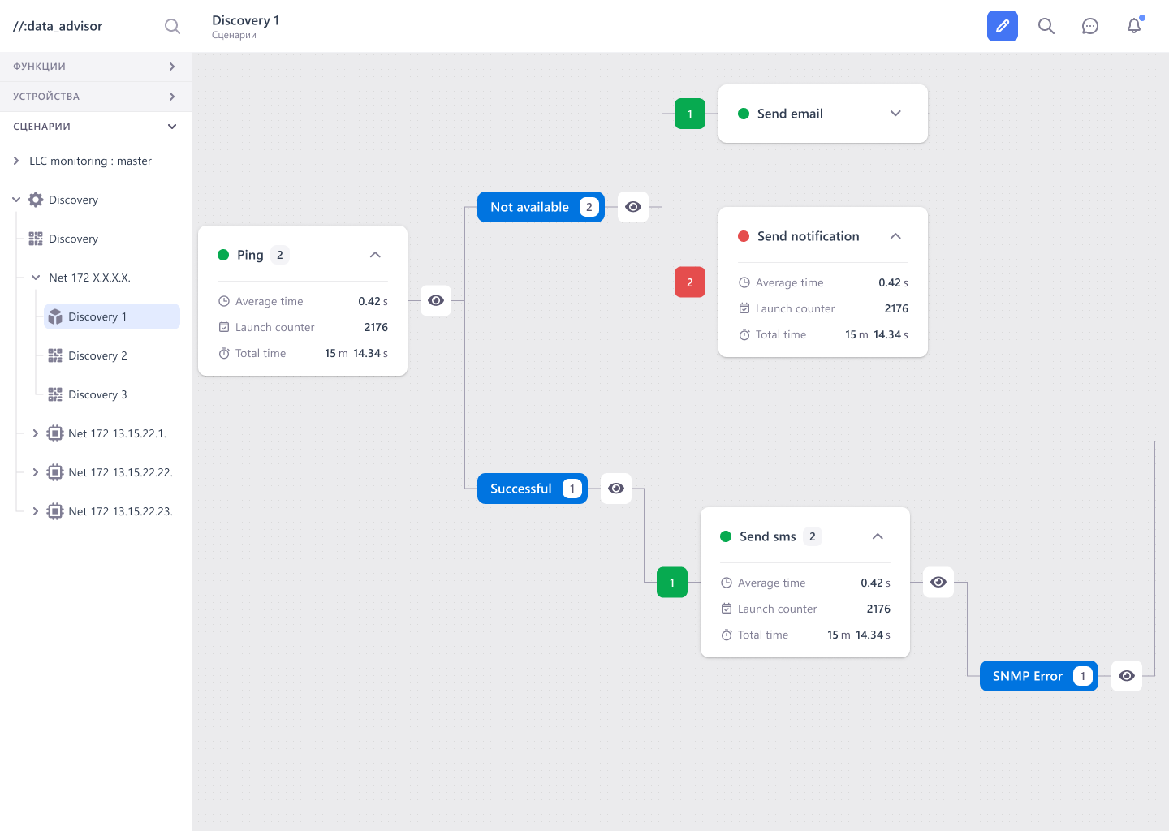
Task: Click the Not available branch button
Action: (541, 207)
